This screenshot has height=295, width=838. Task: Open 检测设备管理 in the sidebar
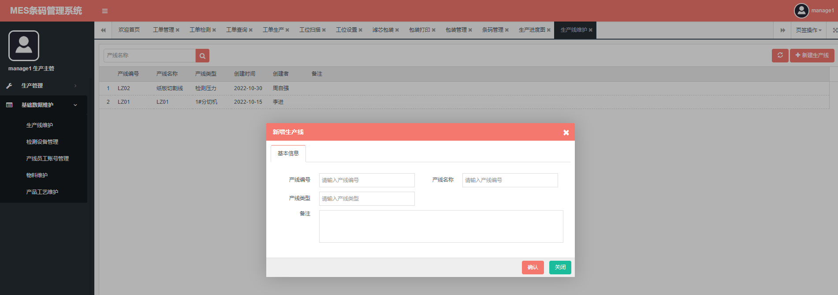tap(42, 142)
